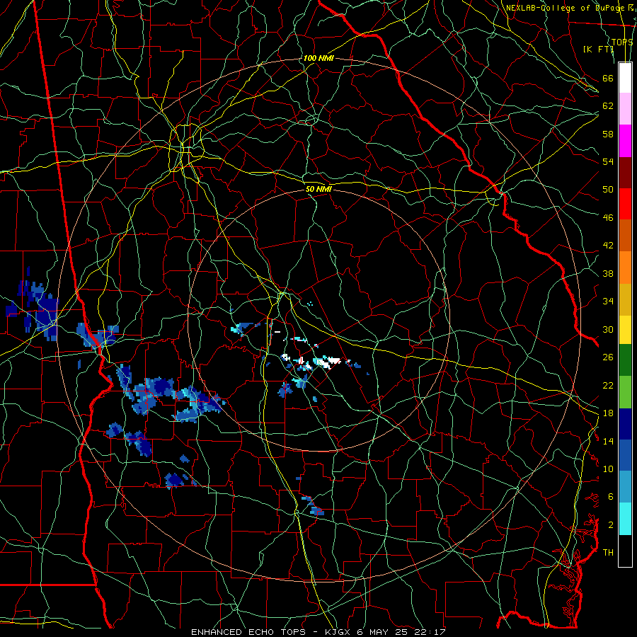Pick the light blue legend band
637x637 pixels.
[x=625, y=487]
